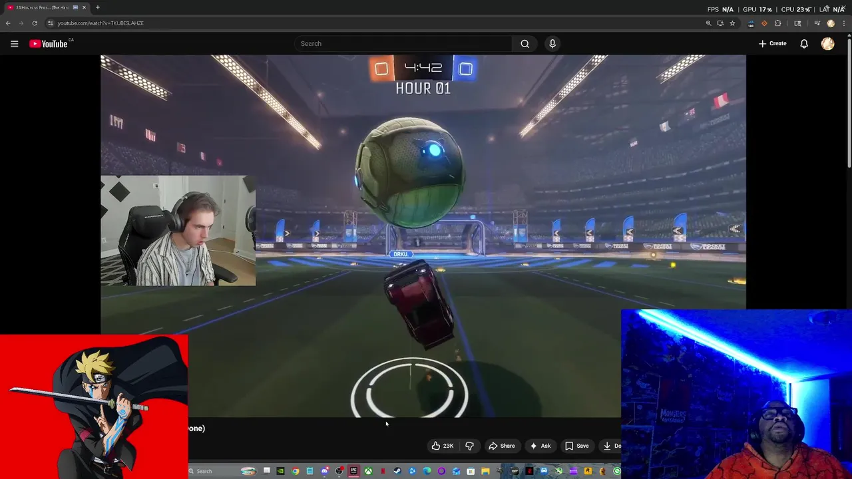The width and height of the screenshot is (852, 479).
Task: Bookmark this page with the star
Action: [732, 23]
